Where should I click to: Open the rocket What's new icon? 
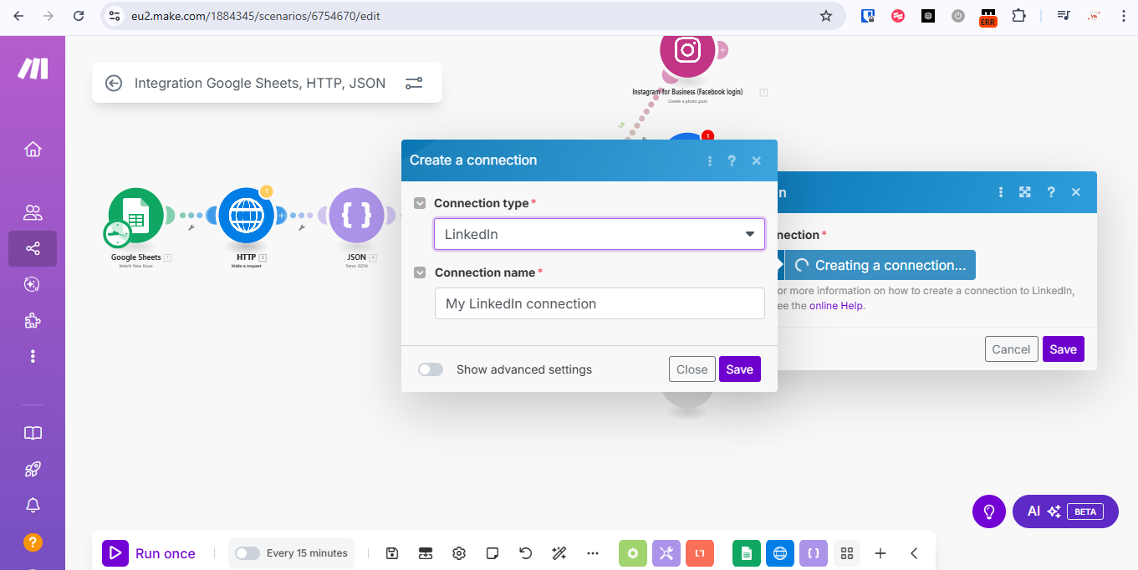click(33, 469)
